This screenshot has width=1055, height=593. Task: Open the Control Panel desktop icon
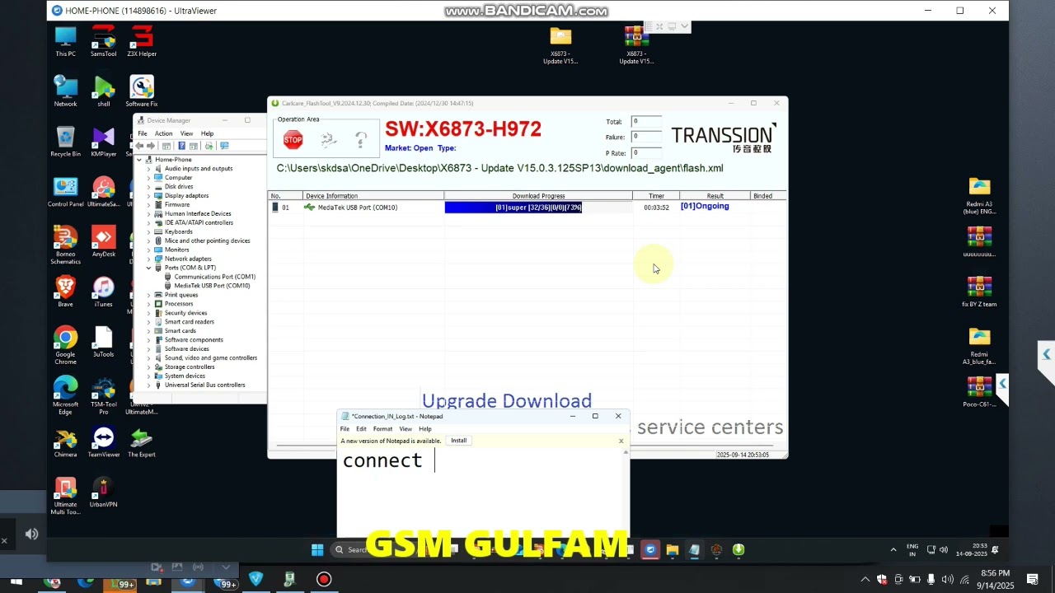(x=65, y=192)
